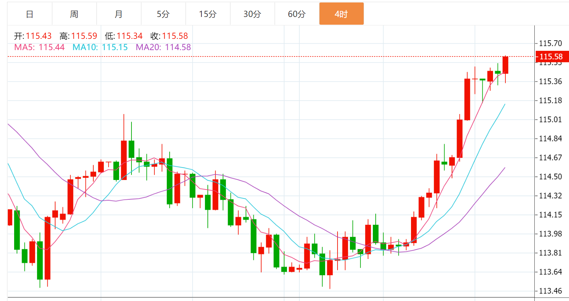The height and width of the screenshot is (301, 569).
Task: Click the 114.50 label on price axis
Action: point(550,177)
